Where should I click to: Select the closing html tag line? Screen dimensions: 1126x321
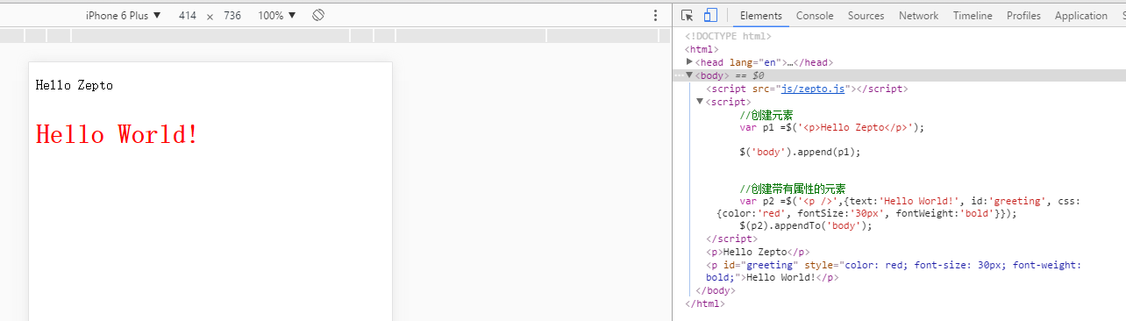[x=704, y=303]
